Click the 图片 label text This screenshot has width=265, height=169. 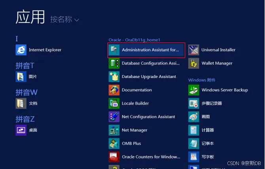[x=33, y=76]
